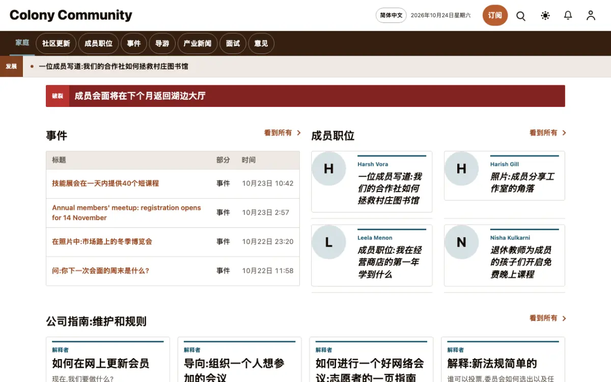Open the breaking banner 成员会面将在下个月返回湖边大厅

point(140,96)
